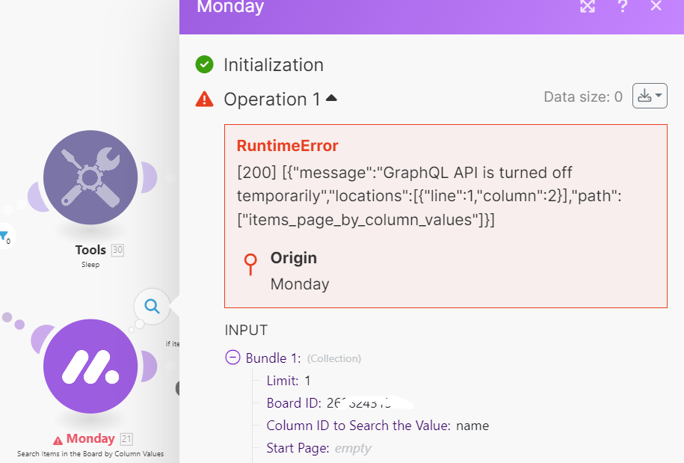Click the warning triangle next to Monday label
Image resolution: width=684 pixels, height=463 pixels.
click(58, 440)
